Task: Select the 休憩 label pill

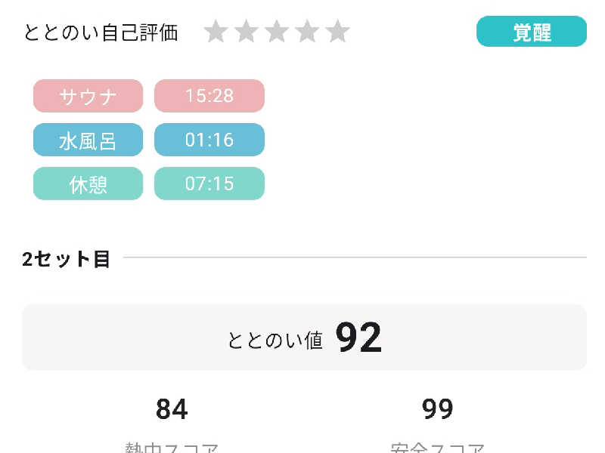Action: 88,183
